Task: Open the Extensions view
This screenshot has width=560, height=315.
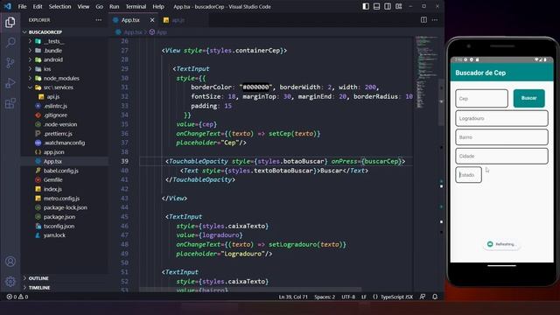Action: 10,103
